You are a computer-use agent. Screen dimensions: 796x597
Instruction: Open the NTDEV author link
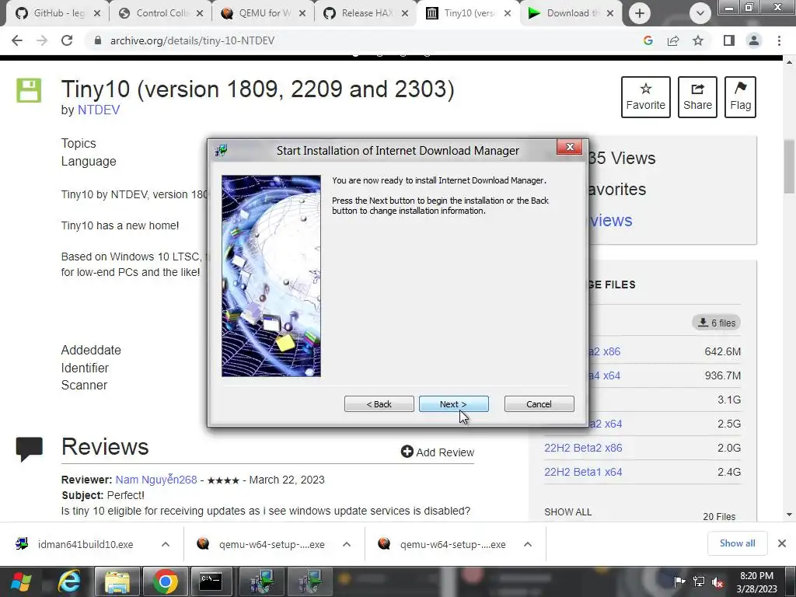pyautogui.click(x=99, y=110)
